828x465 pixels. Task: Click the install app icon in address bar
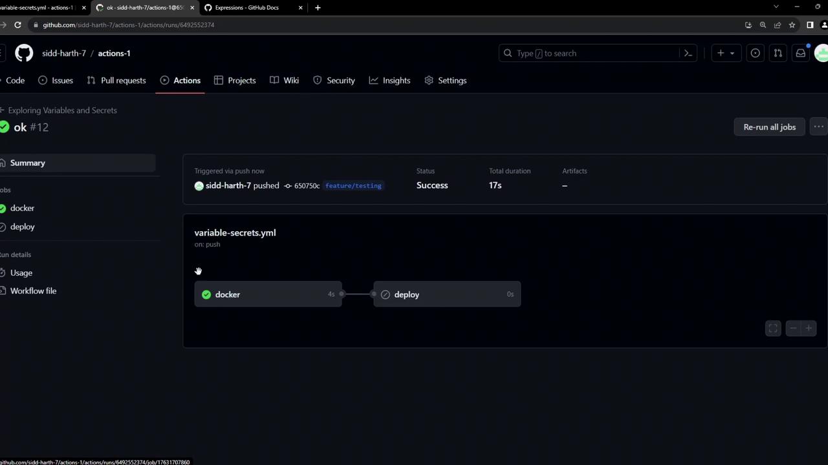point(748,25)
